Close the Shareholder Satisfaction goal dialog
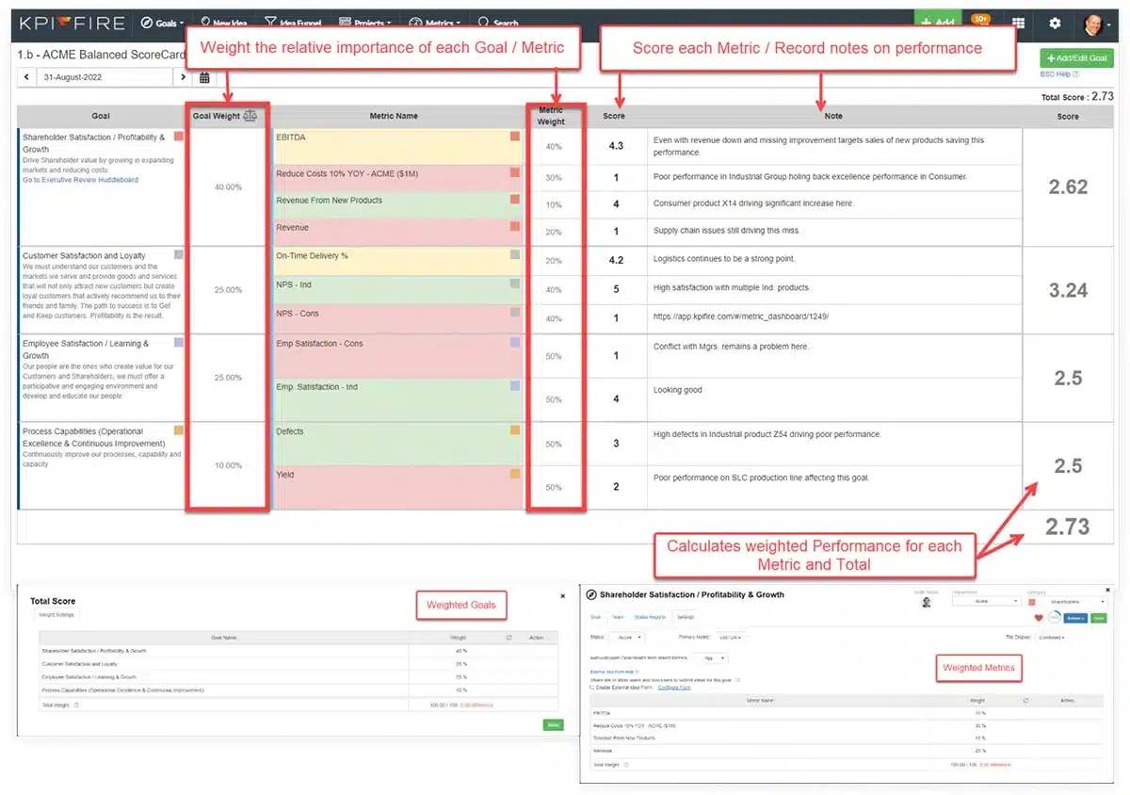 [x=1107, y=590]
